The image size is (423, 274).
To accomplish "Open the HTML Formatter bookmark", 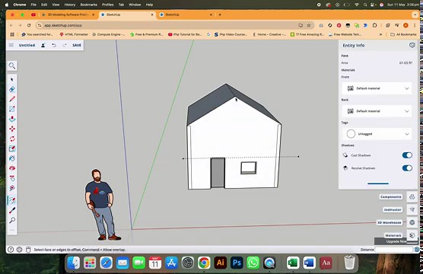I will (74, 34).
